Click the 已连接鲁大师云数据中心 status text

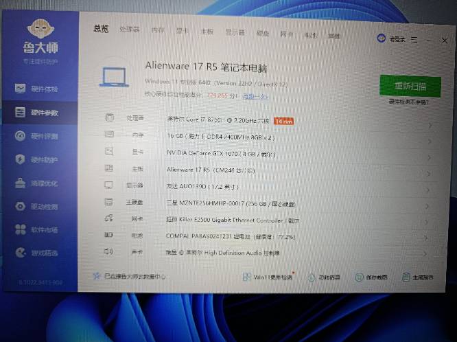click(x=135, y=276)
